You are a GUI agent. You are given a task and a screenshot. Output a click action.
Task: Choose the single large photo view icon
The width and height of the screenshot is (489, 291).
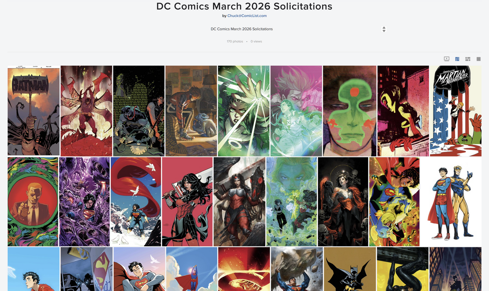click(478, 59)
